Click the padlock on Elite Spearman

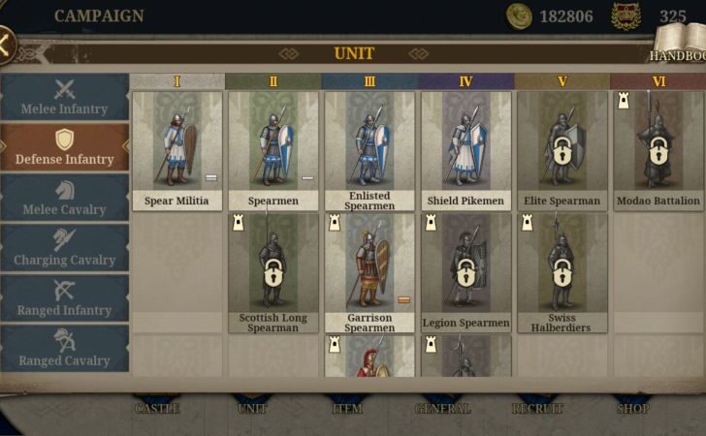pos(562,151)
